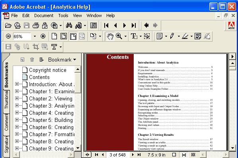Select the Form tool
The height and width of the screenshot is (158, 238).
(x=45, y=47)
